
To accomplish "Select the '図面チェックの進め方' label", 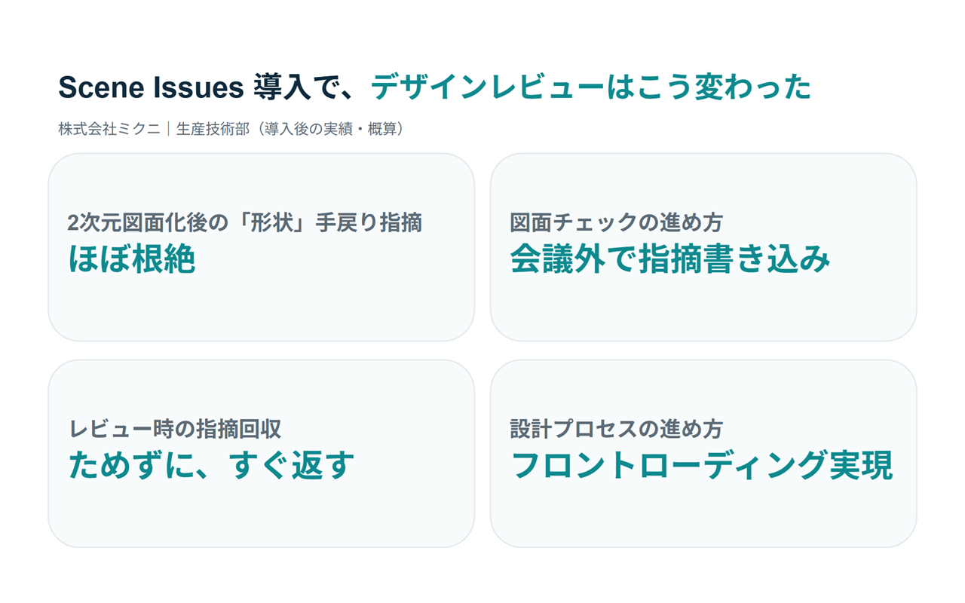I will click(x=616, y=223).
